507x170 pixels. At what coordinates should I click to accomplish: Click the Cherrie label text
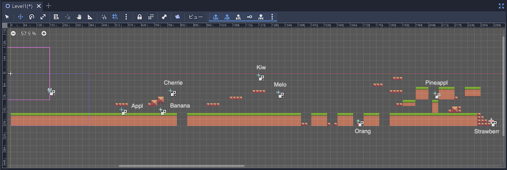(x=173, y=83)
